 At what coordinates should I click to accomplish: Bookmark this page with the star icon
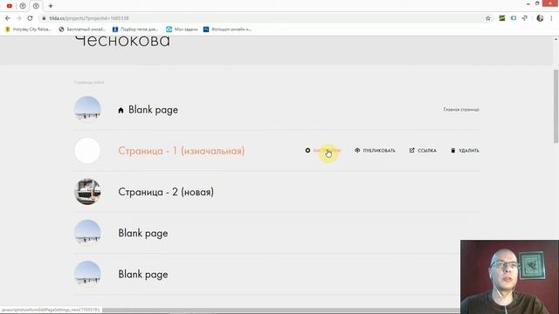coord(488,18)
